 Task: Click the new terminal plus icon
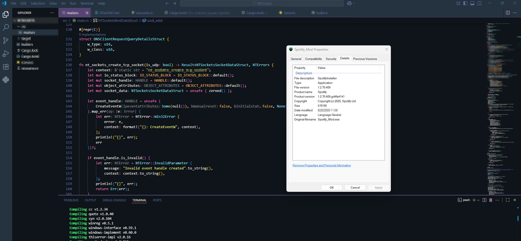pyautogui.click(x=474, y=200)
